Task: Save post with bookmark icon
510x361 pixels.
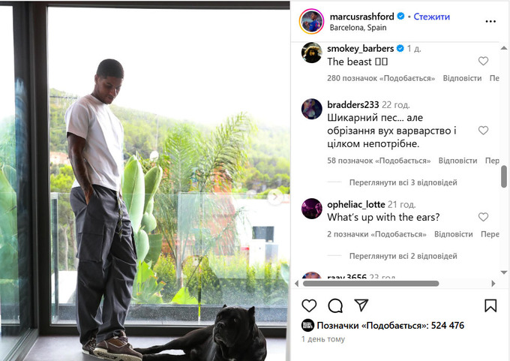Action: tap(490, 305)
